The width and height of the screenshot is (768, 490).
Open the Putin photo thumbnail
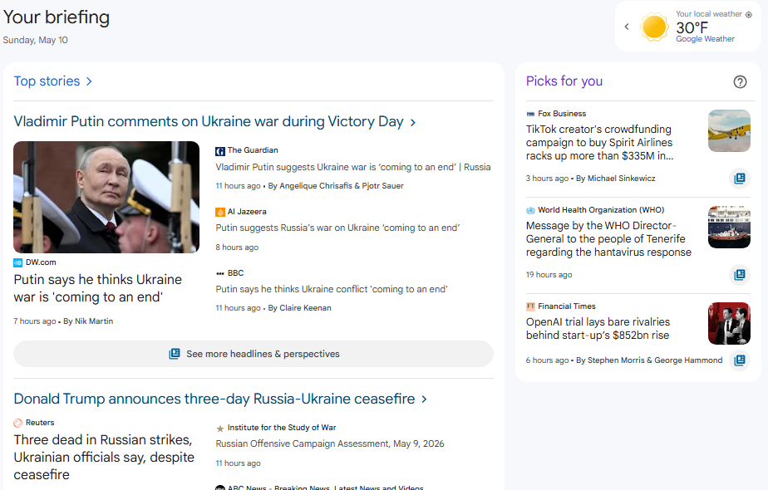click(x=106, y=198)
